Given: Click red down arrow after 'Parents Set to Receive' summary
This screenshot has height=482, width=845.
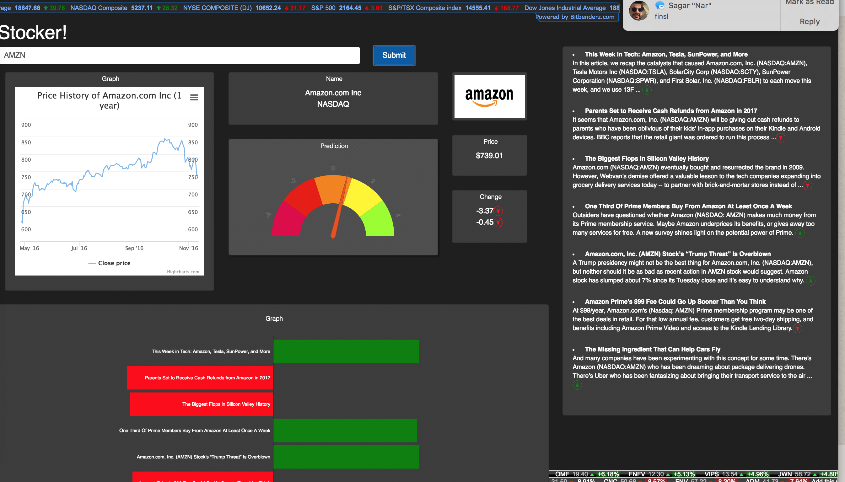Looking at the screenshot, I should 780,138.
